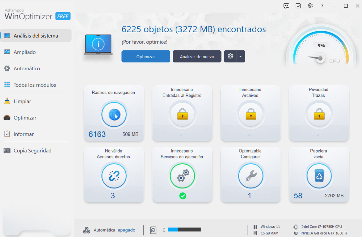Screen dimensions: 362x237
Task: Open the gears icon for Servicios en ejecución
Action: click(182, 176)
